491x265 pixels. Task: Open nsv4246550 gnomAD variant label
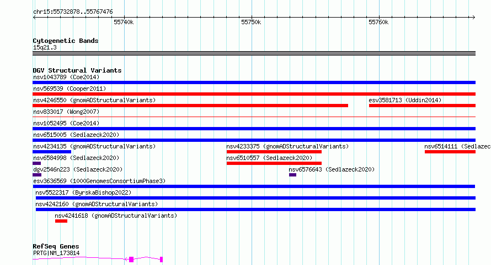pos(94,100)
